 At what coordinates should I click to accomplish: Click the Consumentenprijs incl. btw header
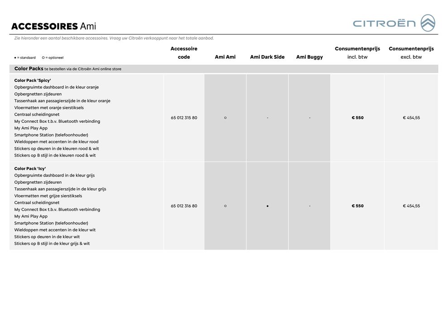coord(357,53)
